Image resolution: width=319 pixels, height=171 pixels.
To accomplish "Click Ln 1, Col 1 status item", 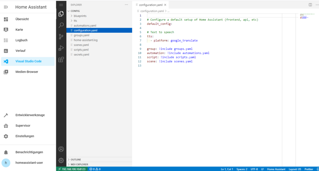I will click(x=227, y=169).
